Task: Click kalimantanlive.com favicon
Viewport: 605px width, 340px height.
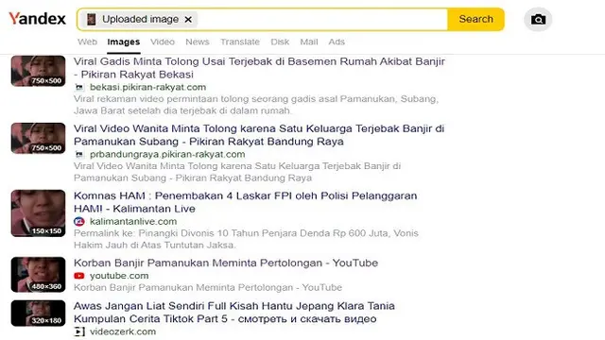Action: tap(79, 222)
